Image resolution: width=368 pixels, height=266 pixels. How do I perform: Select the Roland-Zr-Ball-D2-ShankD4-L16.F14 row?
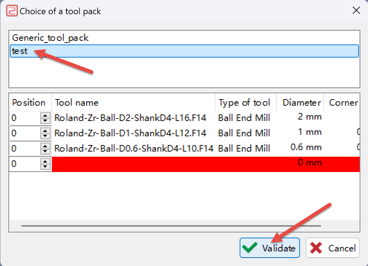point(184,118)
